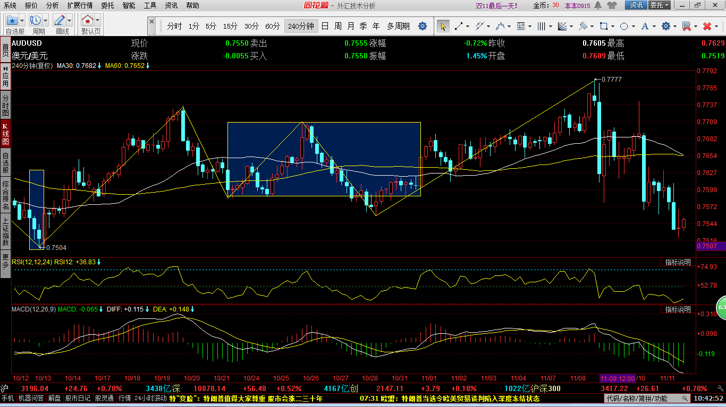The width and height of the screenshot is (726, 407).
Task: Select the wave pattern drawing tool
Action: (x=500, y=26)
